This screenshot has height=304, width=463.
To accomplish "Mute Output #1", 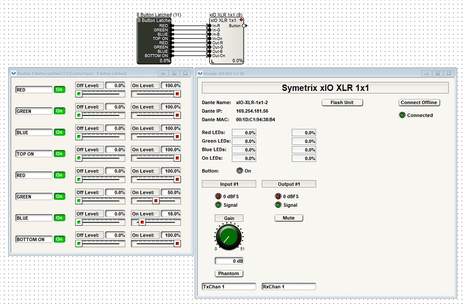I will (x=288, y=218).
